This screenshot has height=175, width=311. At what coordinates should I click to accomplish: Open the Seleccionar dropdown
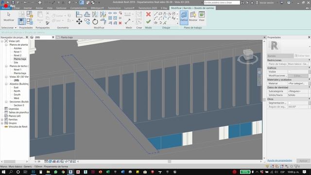9,28
